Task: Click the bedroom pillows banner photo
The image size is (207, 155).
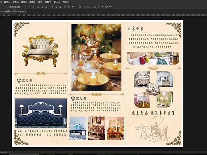Action: click(153, 58)
